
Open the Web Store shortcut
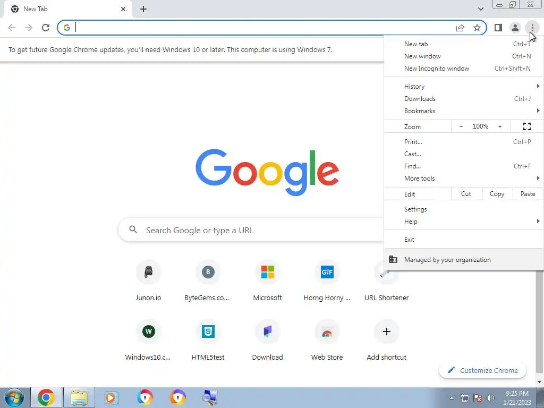327,341
